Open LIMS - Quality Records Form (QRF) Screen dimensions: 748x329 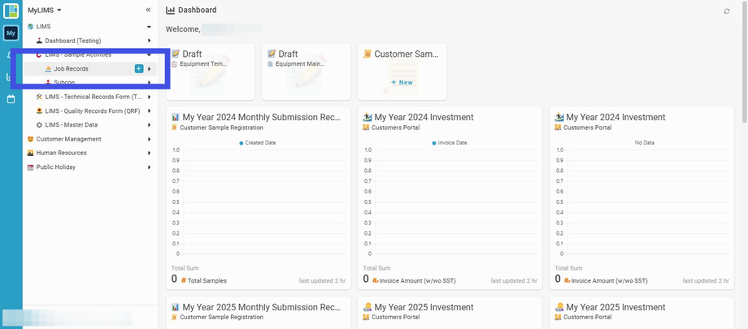(x=92, y=111)
